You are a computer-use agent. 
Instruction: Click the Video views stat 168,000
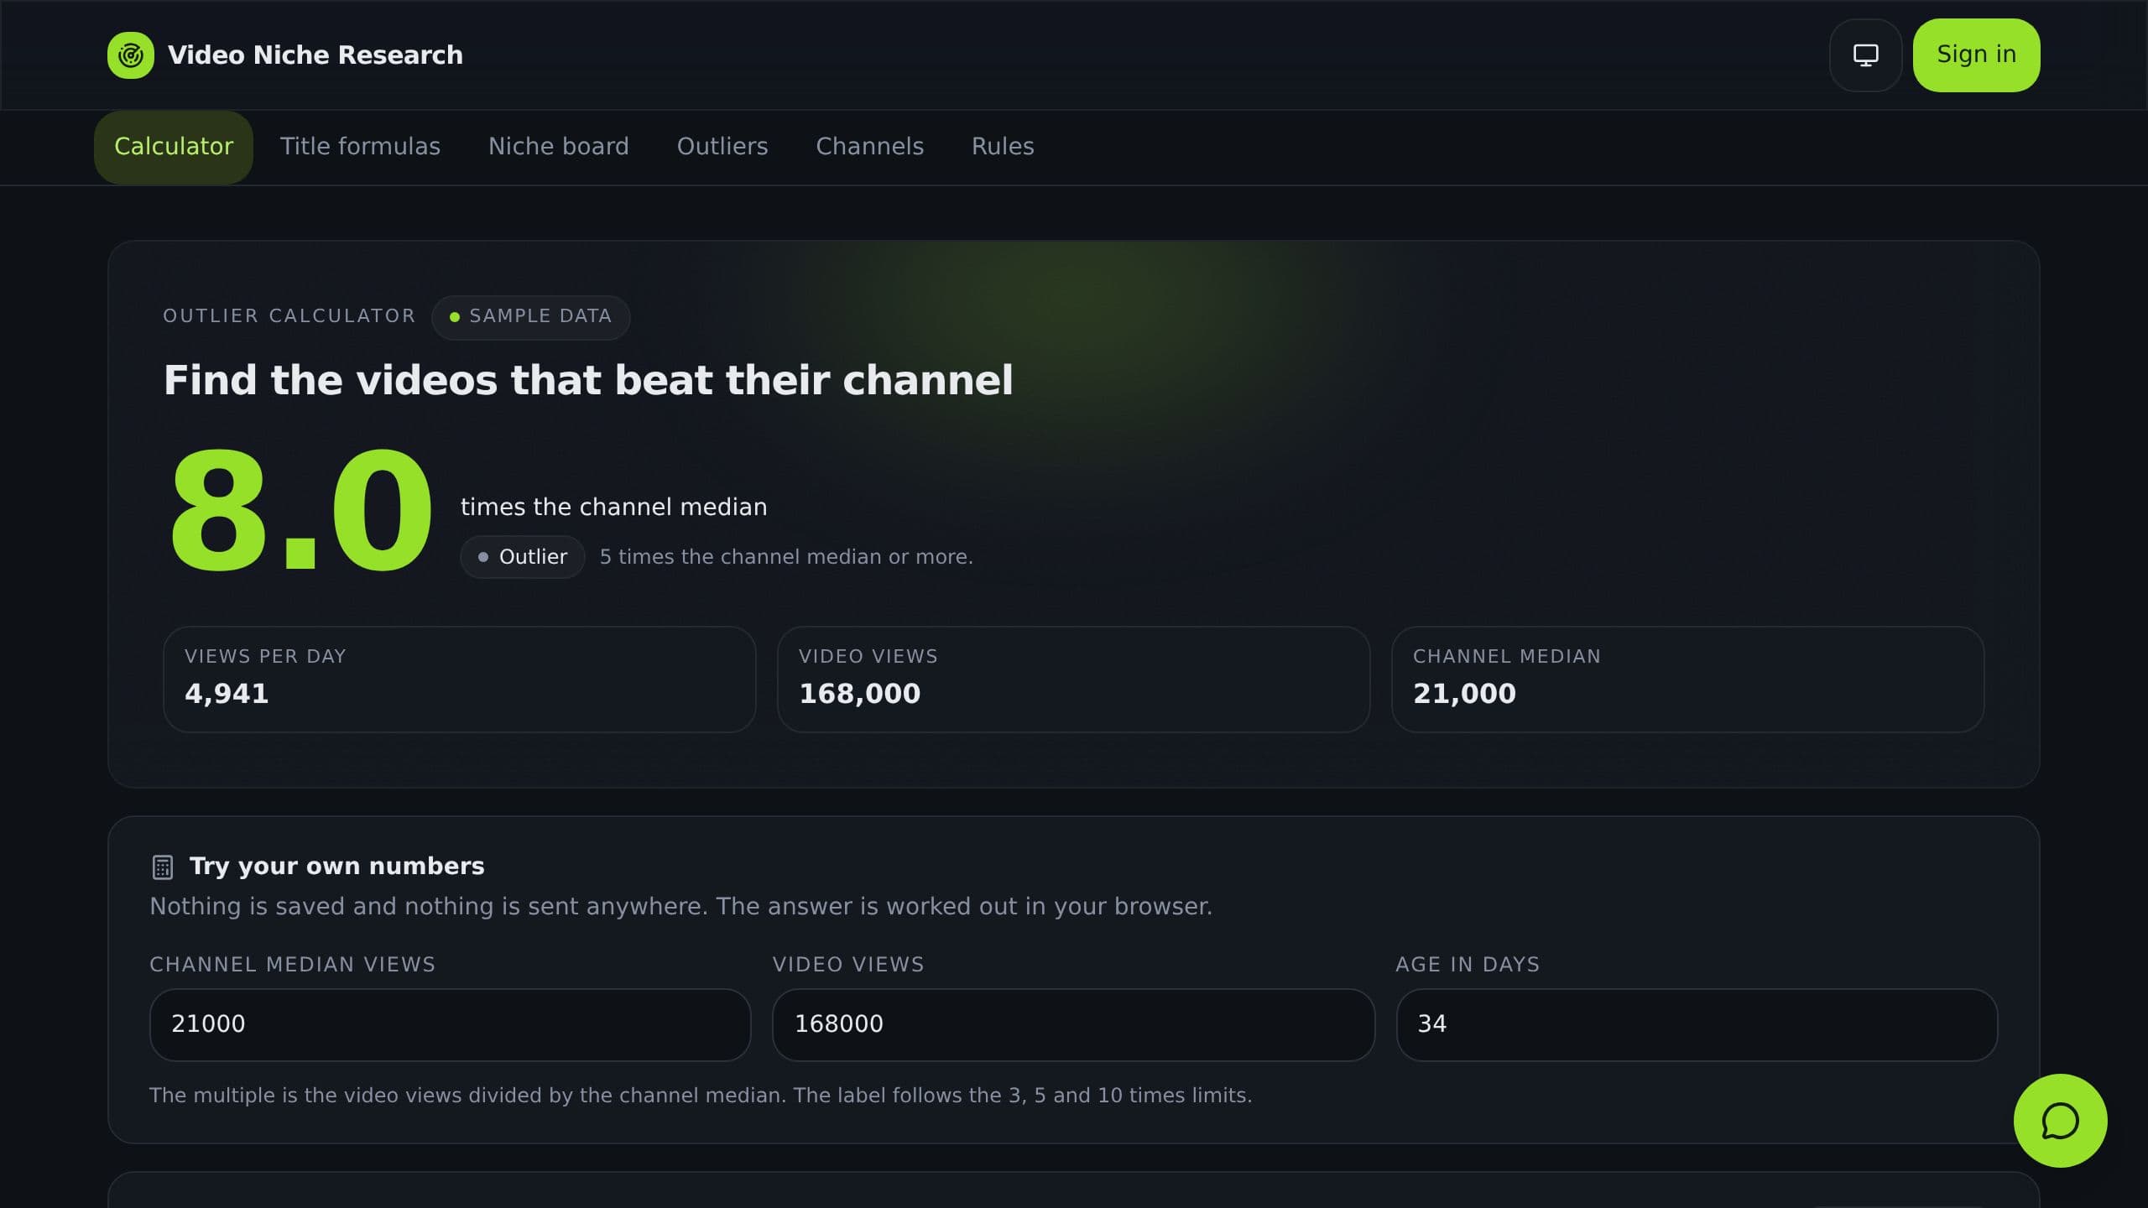coord(859,694)
